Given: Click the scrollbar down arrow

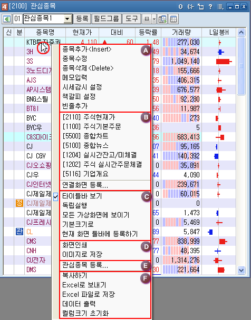Looking at the screenshot, I should [241, 270].
